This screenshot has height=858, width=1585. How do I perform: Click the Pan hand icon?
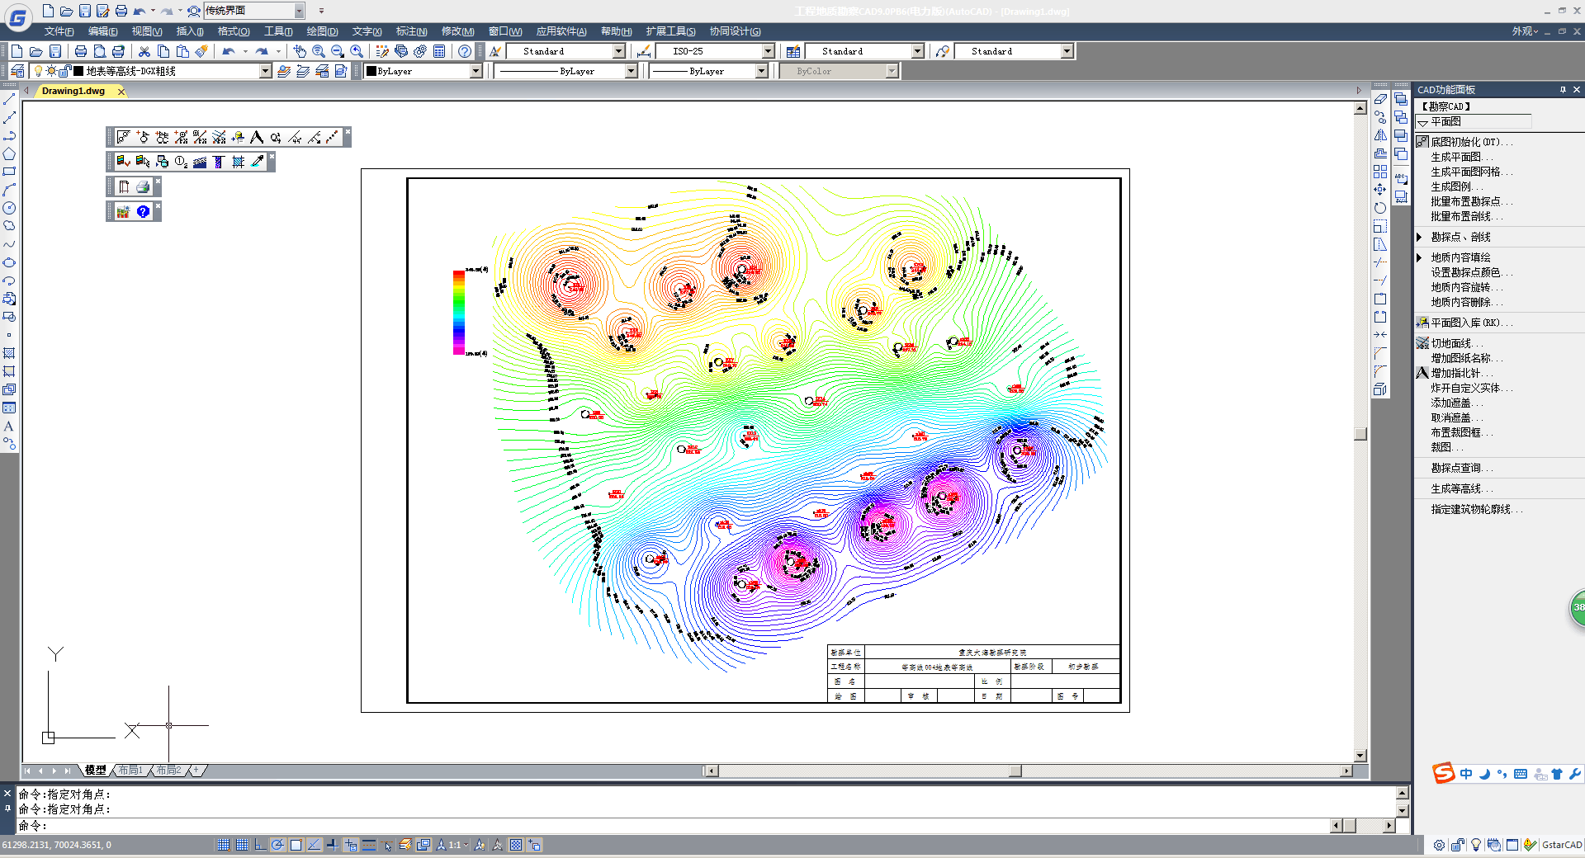point(300,51)
